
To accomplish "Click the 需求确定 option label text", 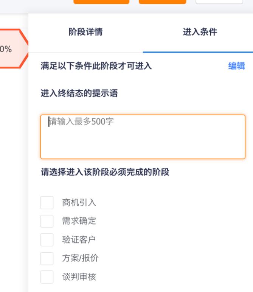I will pyautogui.click(x=79, y=221).
